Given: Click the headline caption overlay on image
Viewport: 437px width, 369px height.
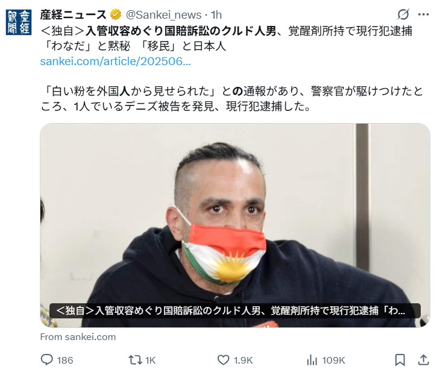Looking at the screenshot, I should (234, 311).
